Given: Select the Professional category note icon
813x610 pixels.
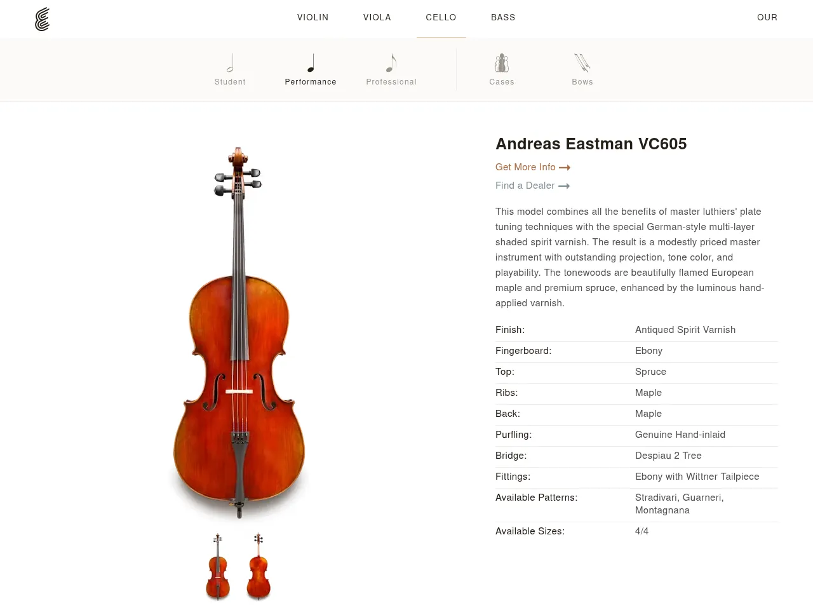Looking at the screenshot, I should (x=391, y=62).
